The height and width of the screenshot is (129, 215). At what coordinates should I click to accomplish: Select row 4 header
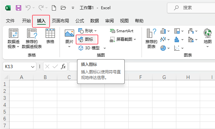click(x=5, y=105)
